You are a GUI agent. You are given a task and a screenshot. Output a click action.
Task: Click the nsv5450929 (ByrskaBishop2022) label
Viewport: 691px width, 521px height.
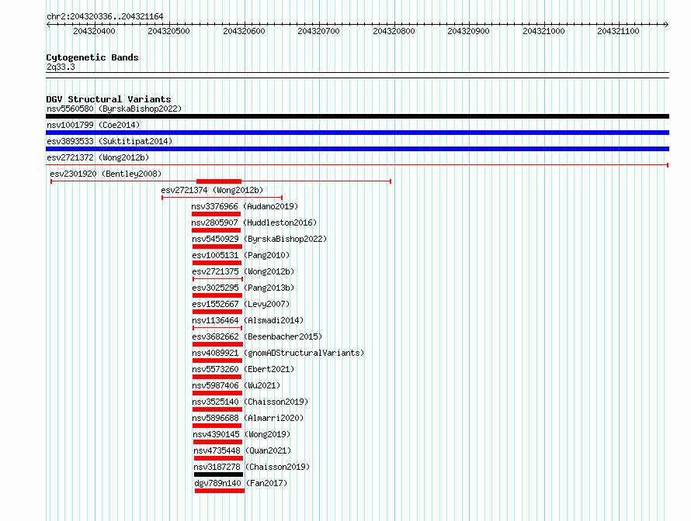[259, 239]
